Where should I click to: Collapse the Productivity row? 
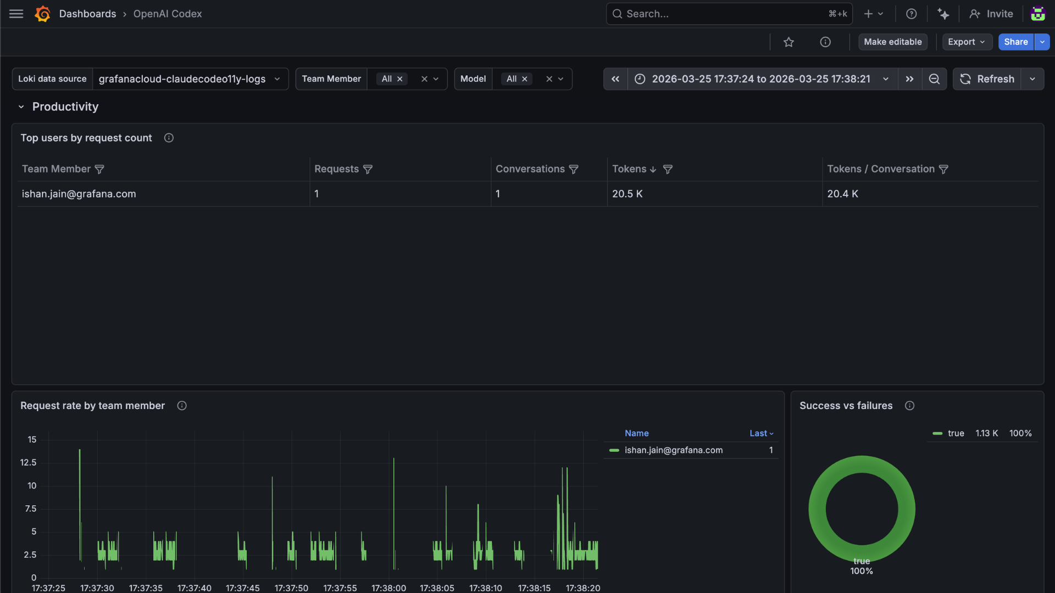pos(21,107)
